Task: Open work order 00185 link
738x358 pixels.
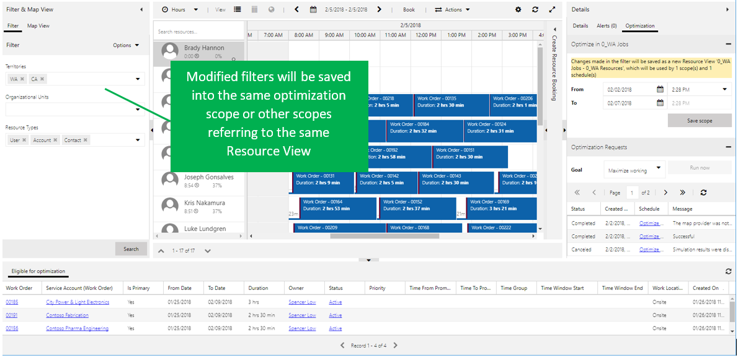Action: click(12, 302)
